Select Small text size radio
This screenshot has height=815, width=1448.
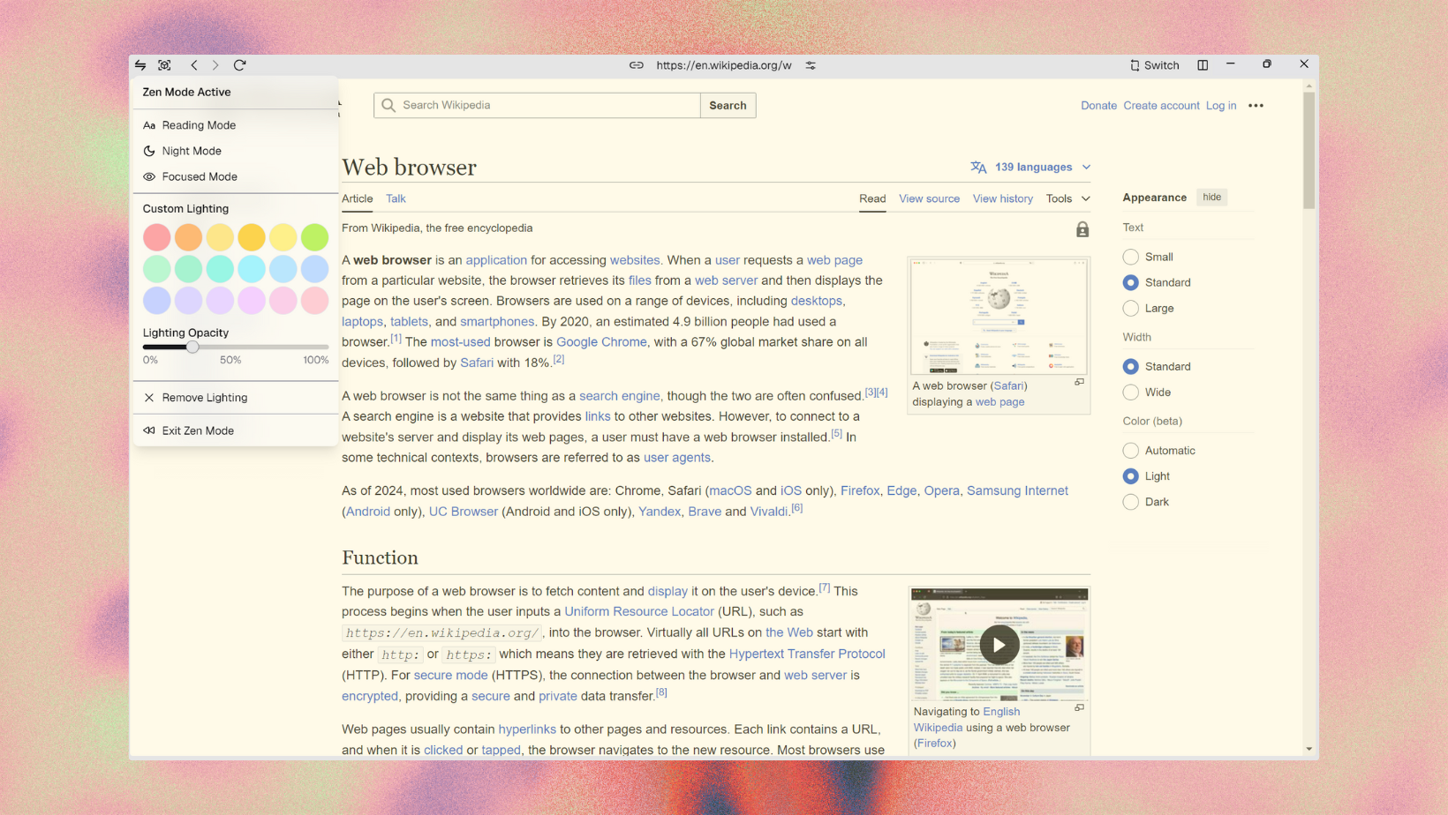tap(1130, 257)
